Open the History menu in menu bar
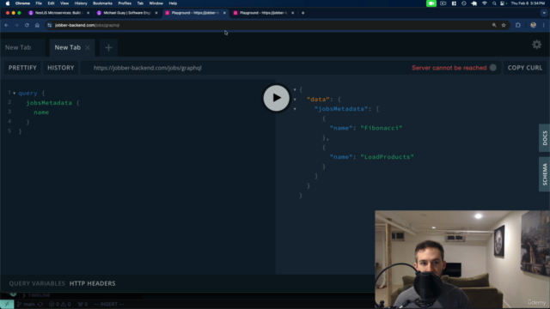This screenshot has height=309, width=550. coord(81,3)
